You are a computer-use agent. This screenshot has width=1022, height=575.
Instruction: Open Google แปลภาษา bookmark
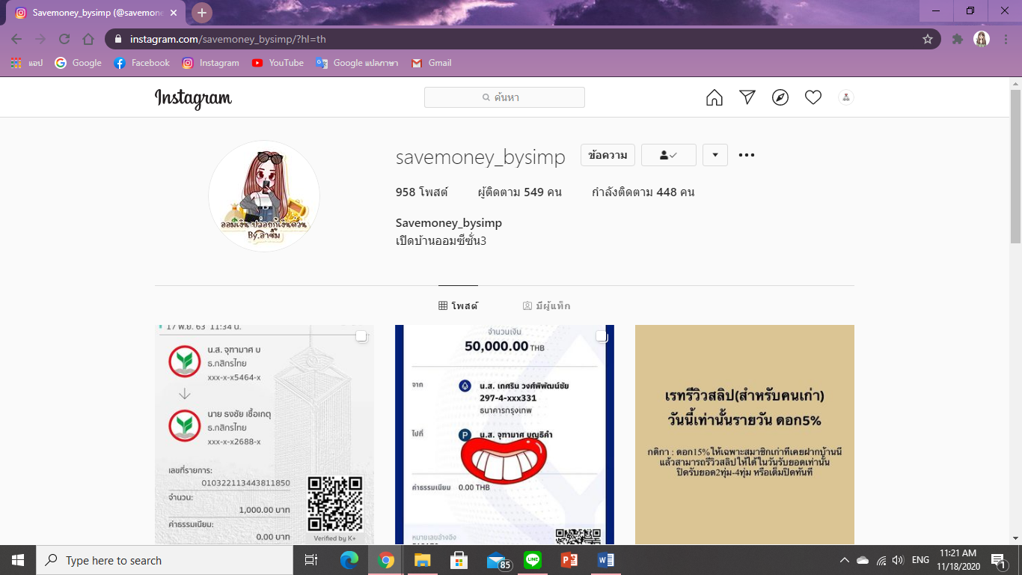point(357,63)
